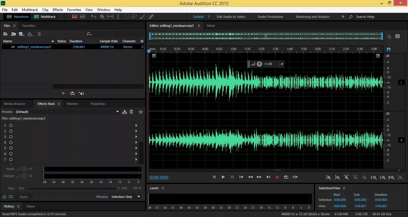The height and width of the screenshot is (217, 408).
Task: Select the Time Selection tool
Action: point(118,17)
